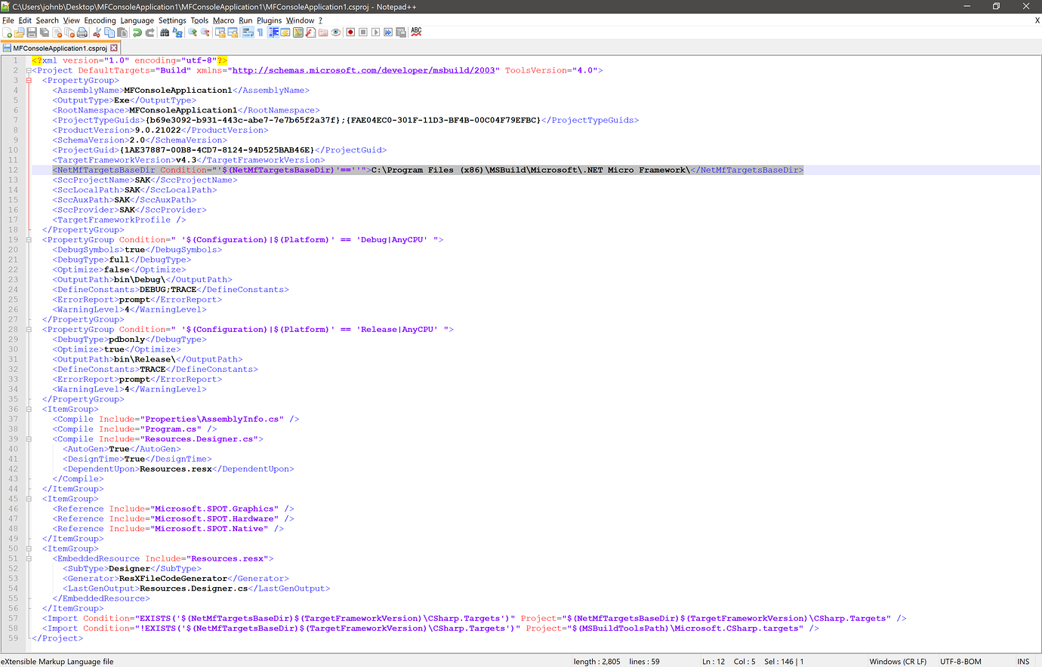Collapse the Debug PropertyGroup fold at line 19
Screen dimensions: 1042x667
pos(29,240)
